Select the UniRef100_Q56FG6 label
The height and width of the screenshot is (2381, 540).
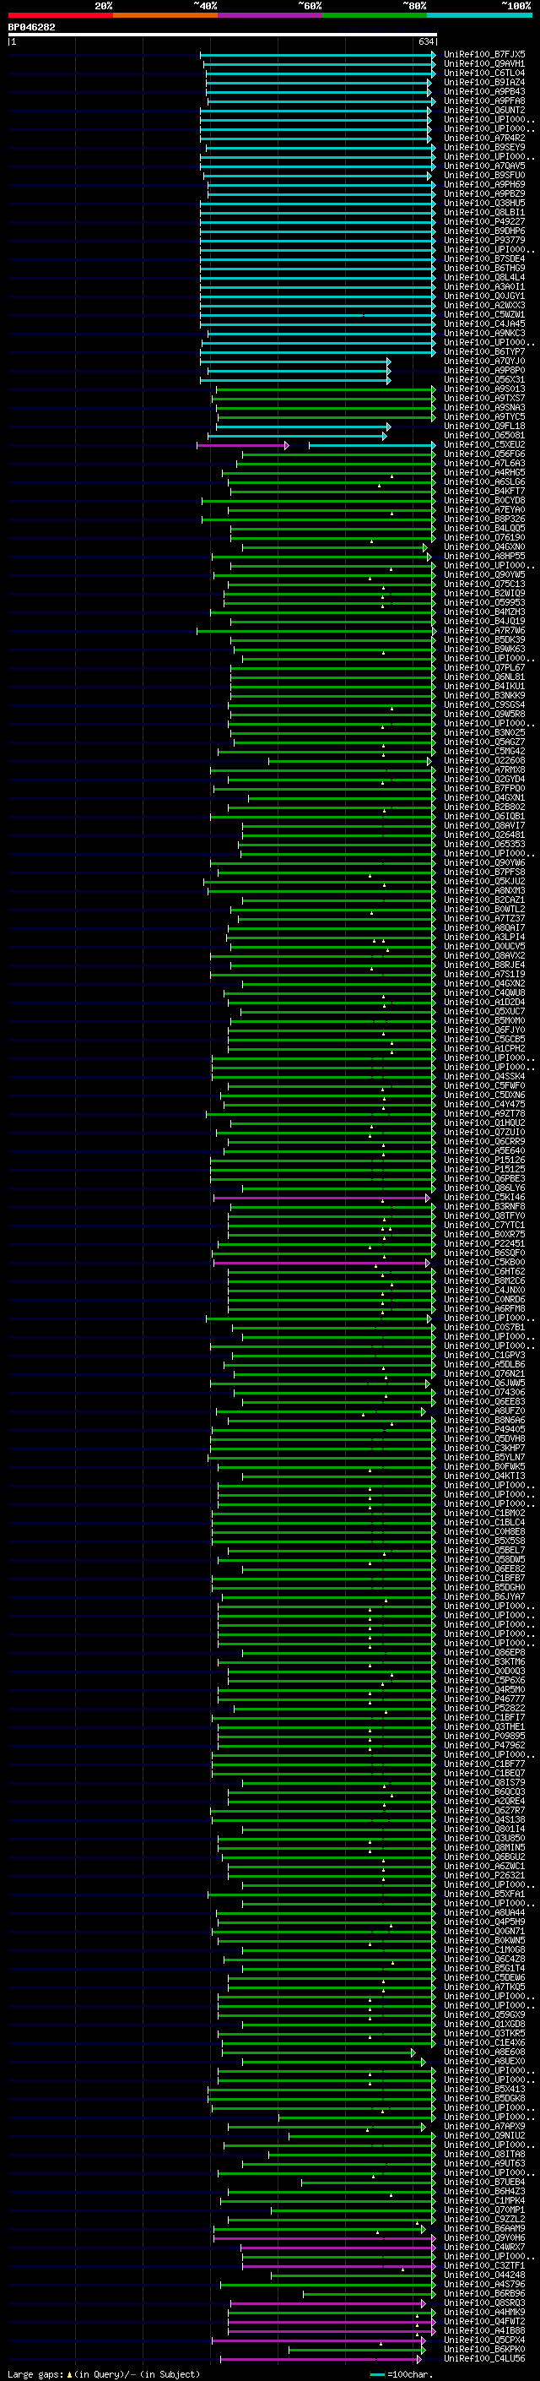(484, 454)
